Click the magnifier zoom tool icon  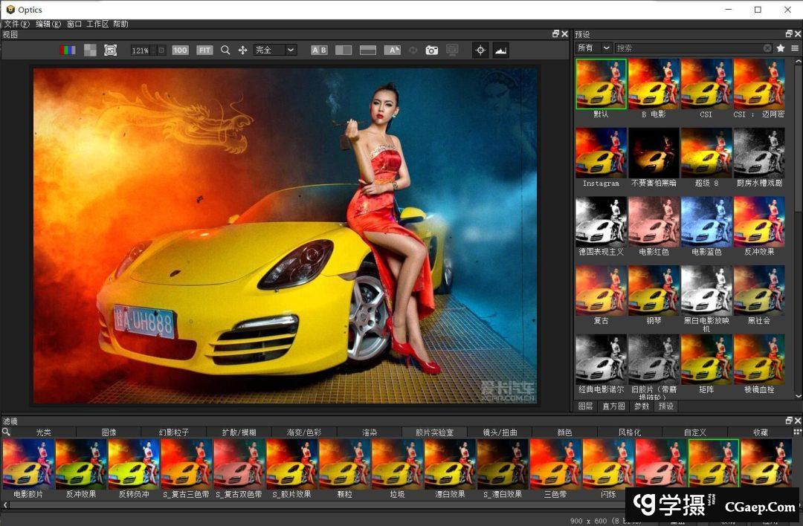tap(225, 50)
